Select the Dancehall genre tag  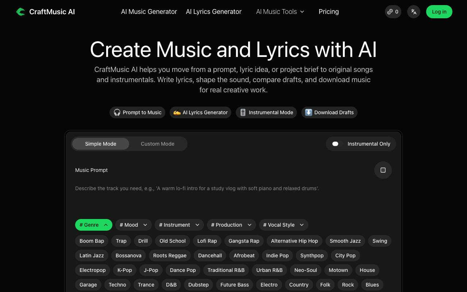[210, 255]
